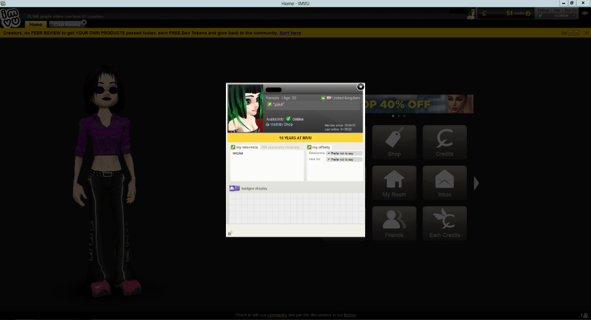Open the Shop tile
Image resolution: width=591 pixels, height=320 pixels.
[x=394, y=142]
